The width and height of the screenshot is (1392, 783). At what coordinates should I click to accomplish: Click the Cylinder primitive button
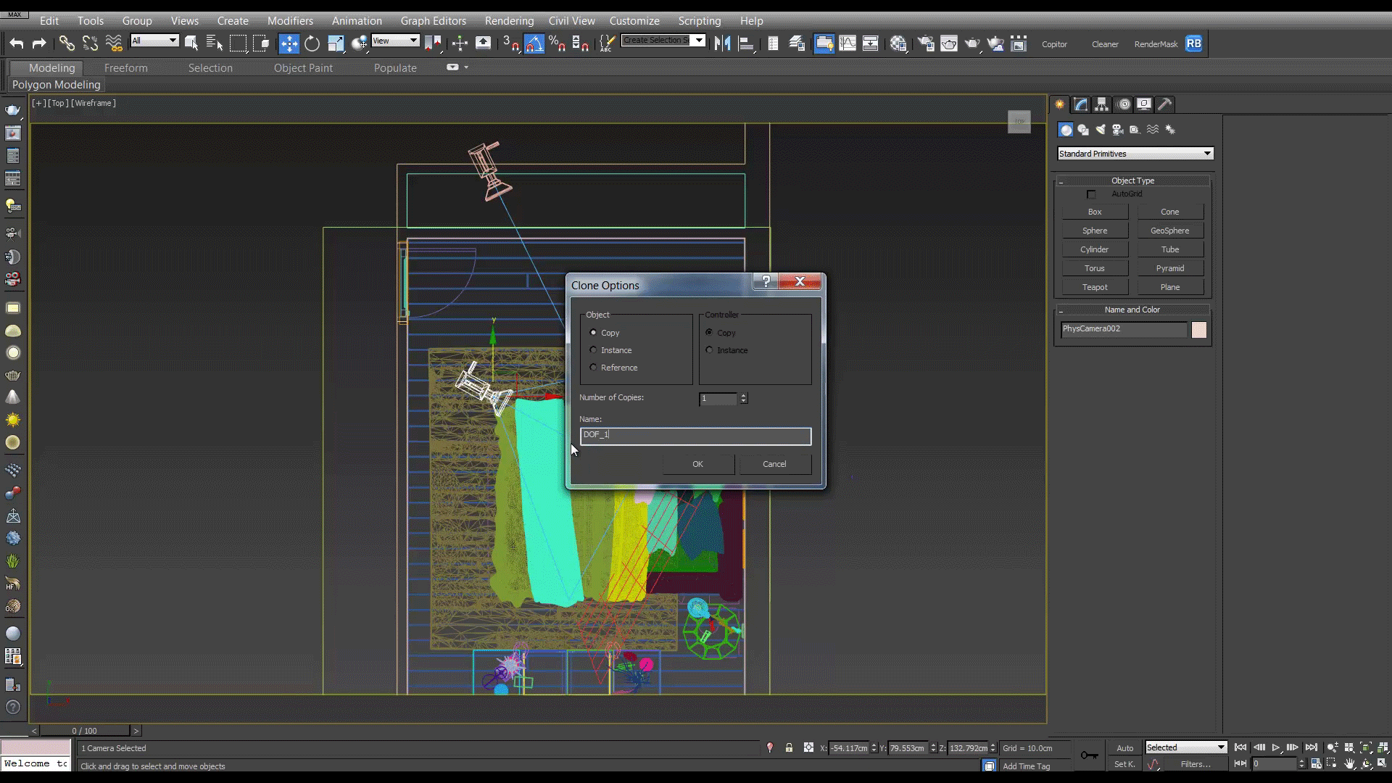(x=1095, y=249)
